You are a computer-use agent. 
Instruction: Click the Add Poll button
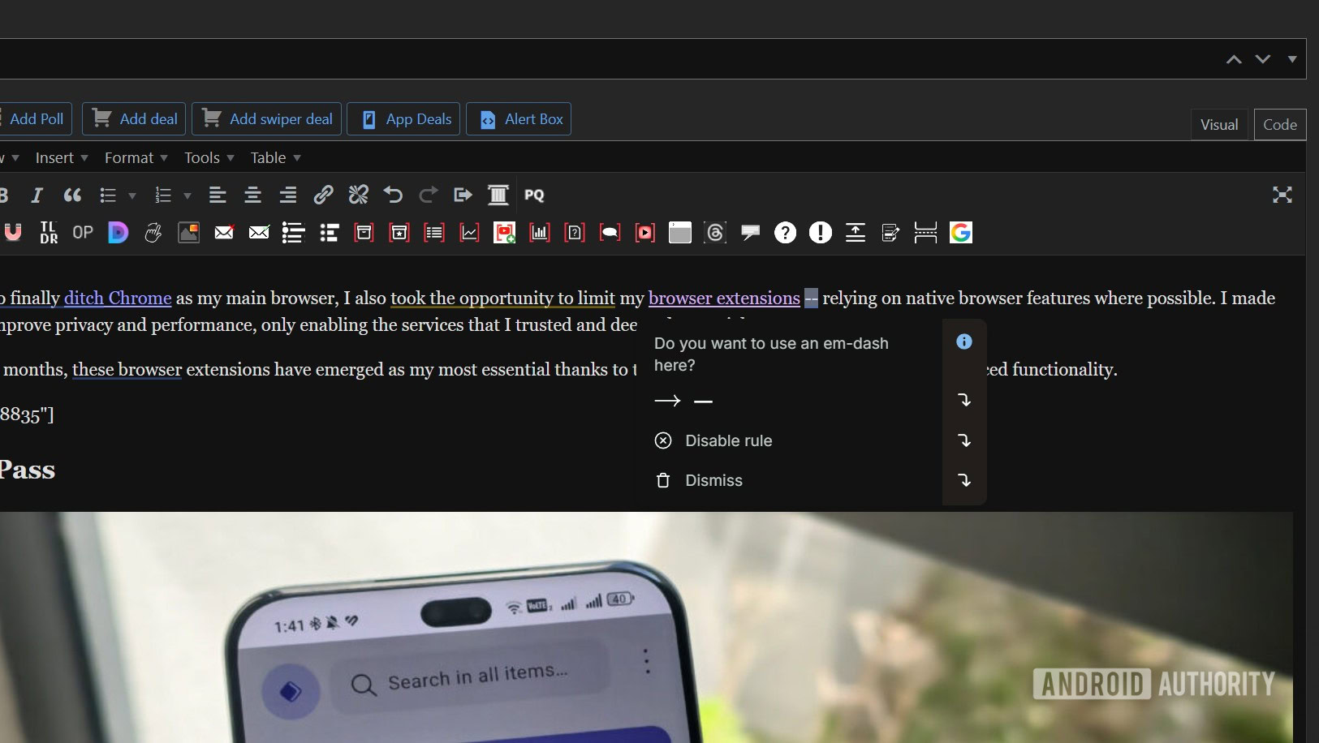pyautogui.click(x=37, y=118)
